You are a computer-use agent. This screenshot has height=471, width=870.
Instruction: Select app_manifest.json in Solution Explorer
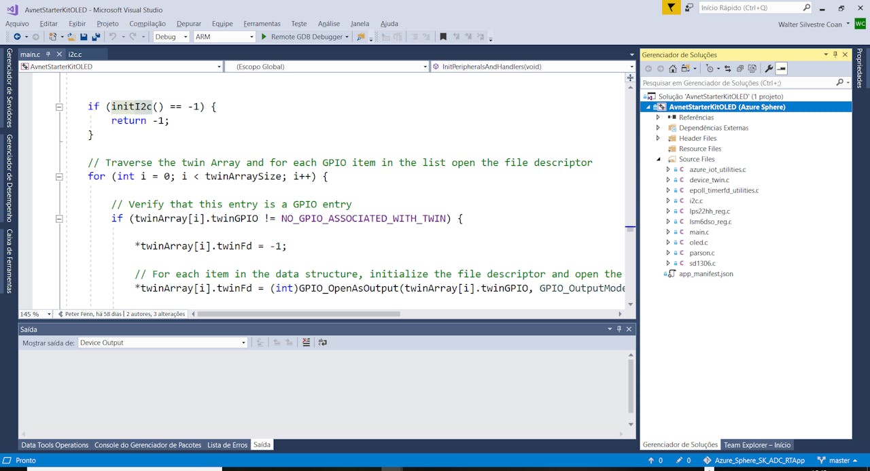[x=706, y=274]
